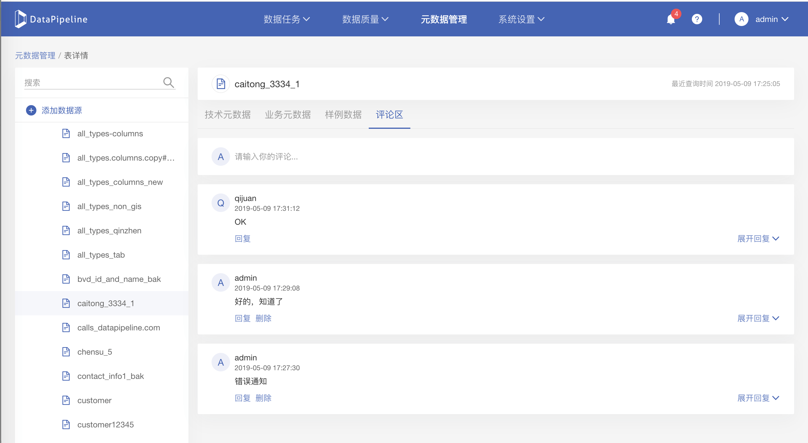Delete the 好的，知道了 comment
Viewport: 808px width, 443px height.
263,318
